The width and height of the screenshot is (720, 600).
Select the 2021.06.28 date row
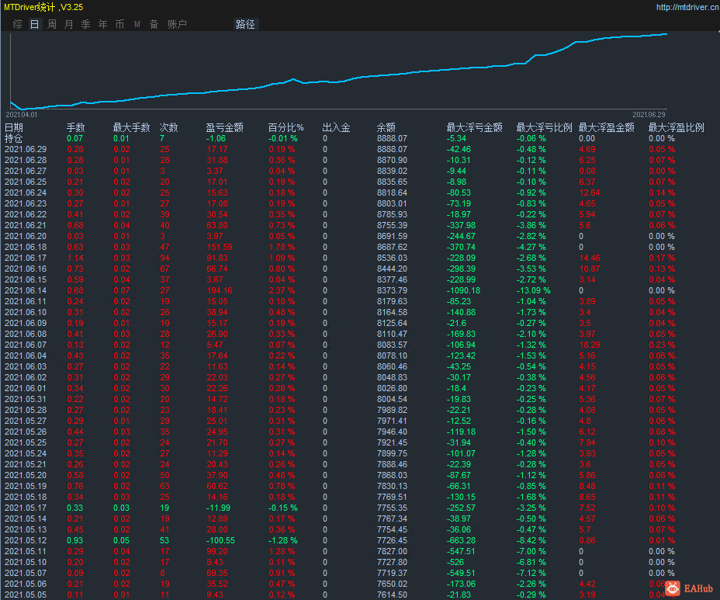click(26, 160)
